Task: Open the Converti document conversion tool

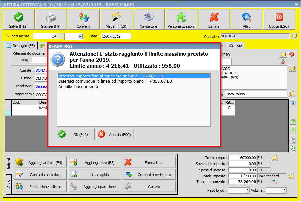Action: pos(83,19)
